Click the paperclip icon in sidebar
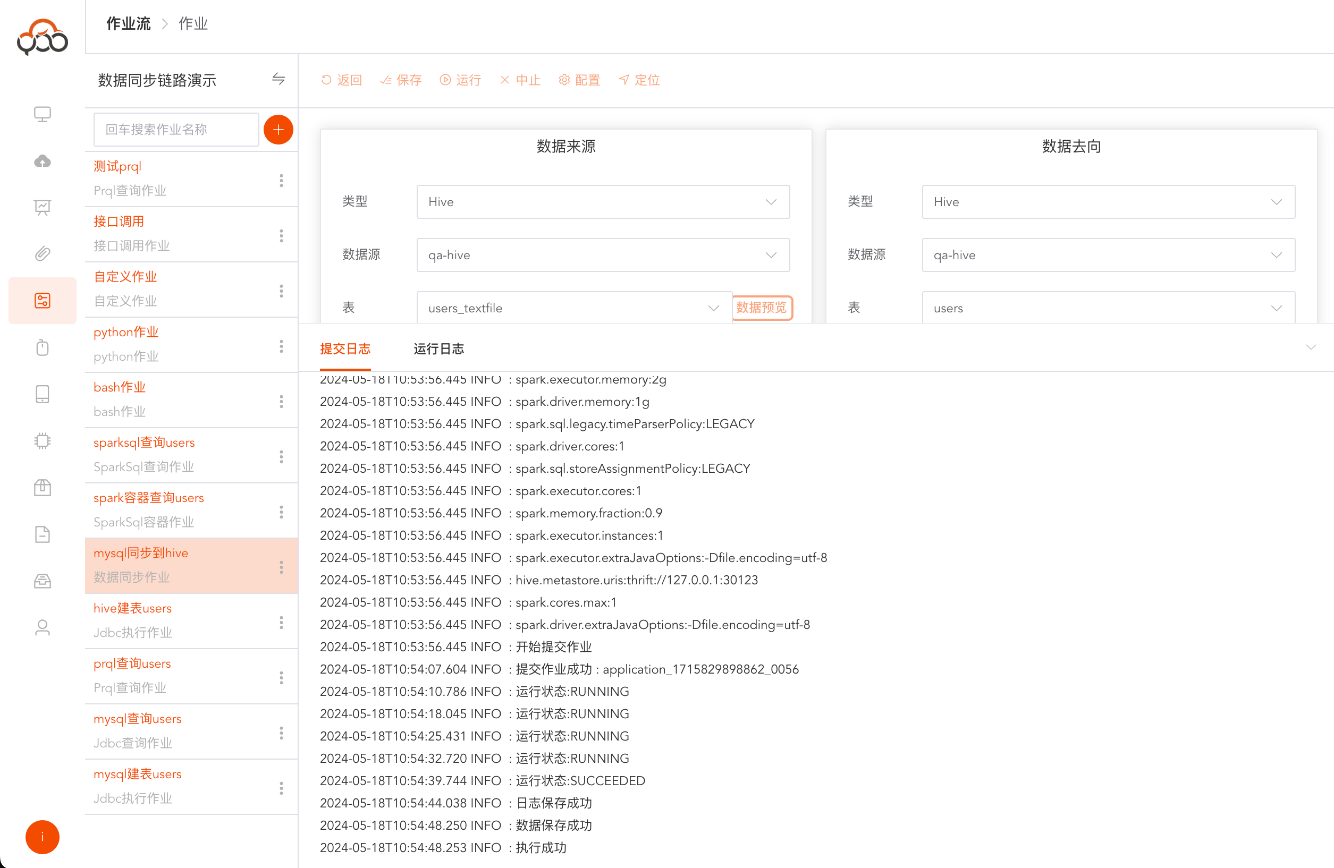The image size is (1334, 868). coord(43,254)
